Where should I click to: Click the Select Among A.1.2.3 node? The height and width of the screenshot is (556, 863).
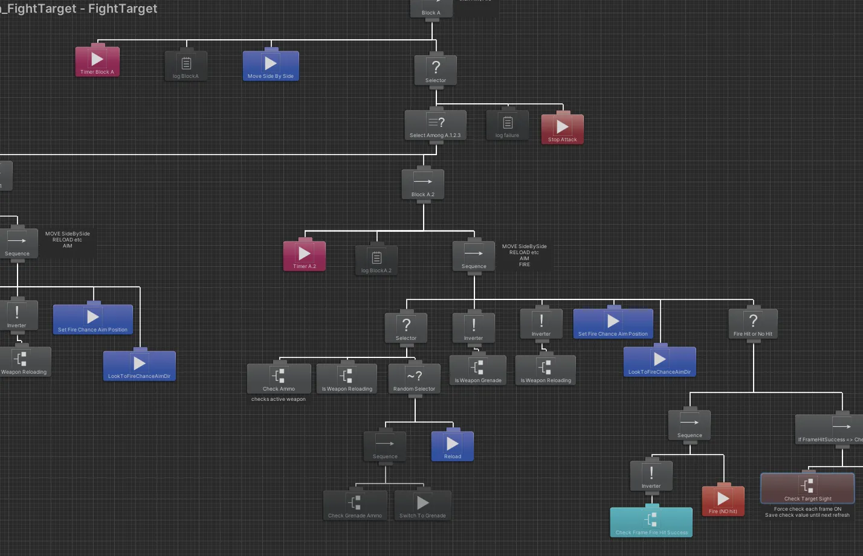435,125
